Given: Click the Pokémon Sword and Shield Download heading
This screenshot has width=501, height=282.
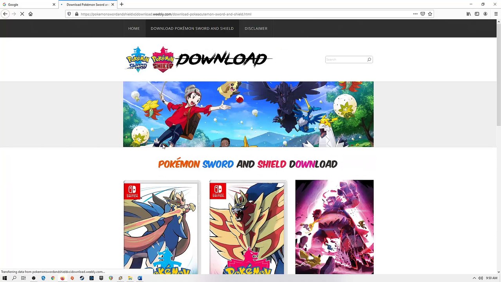Looking at the screenshot, I should tap(248, 164).
